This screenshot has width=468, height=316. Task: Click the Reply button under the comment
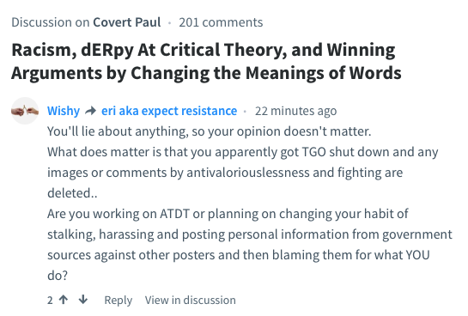tap(119, 300)
